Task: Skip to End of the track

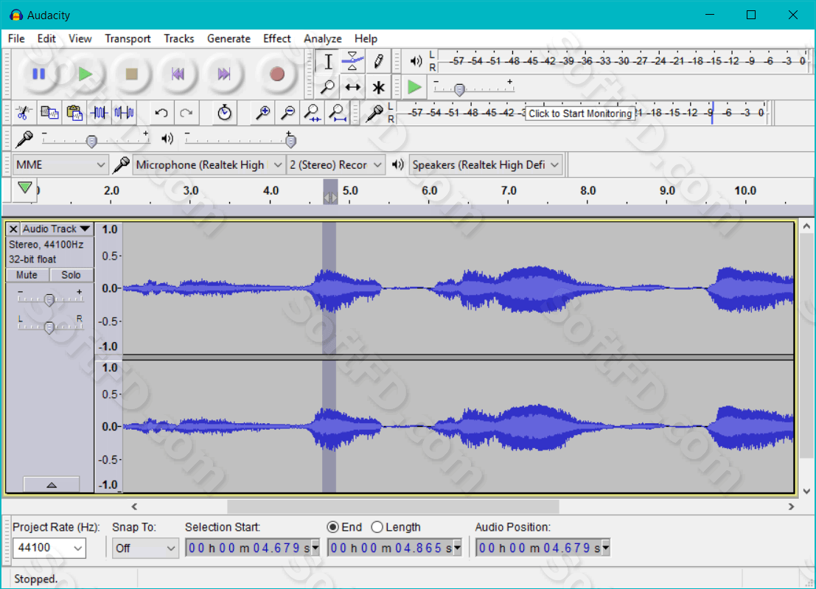Action: click(224, 74)
